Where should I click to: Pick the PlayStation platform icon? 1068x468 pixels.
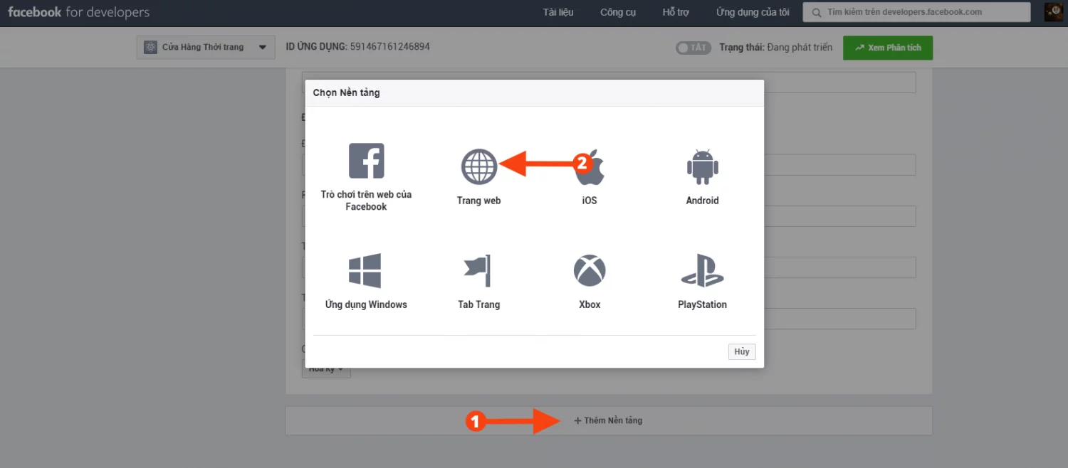click(x=702, y=270)
